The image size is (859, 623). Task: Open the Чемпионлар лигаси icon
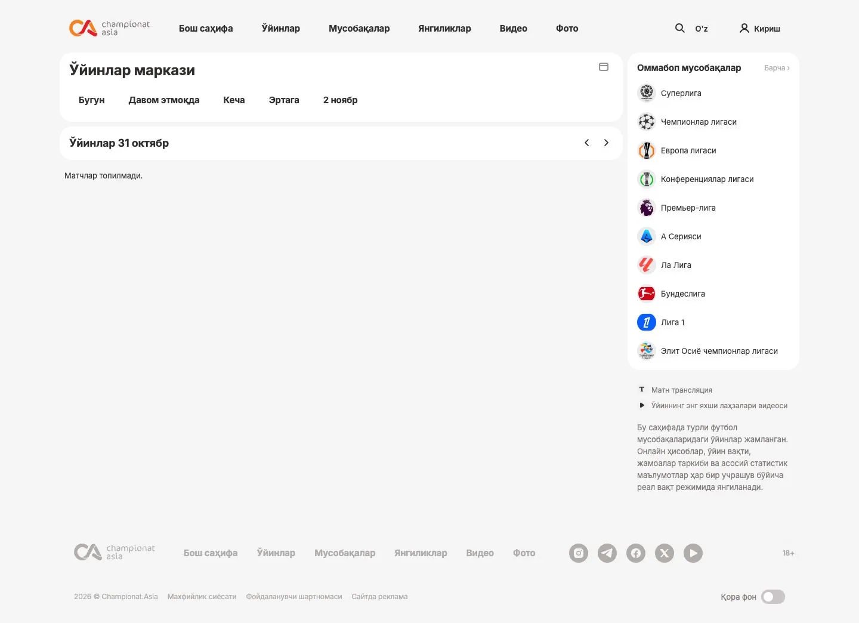pos(647,122)
